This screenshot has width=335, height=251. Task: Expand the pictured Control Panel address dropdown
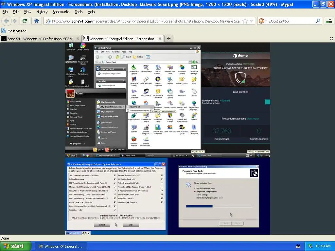(x=190, y=62)
